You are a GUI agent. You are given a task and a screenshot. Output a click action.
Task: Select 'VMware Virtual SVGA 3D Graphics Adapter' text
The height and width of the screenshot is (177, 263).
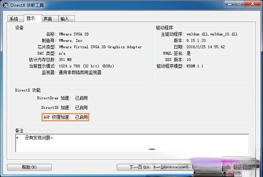tap(100, 47)
